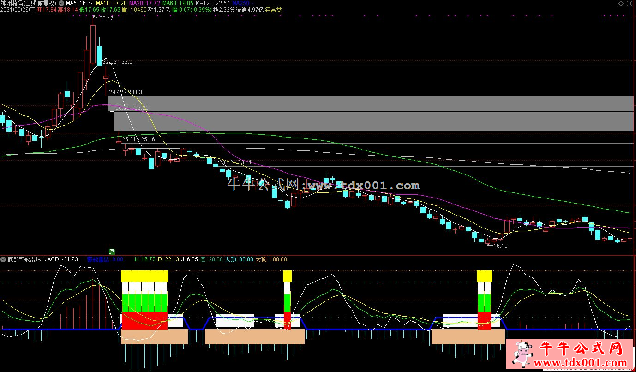Click the MACD: -21.93 value

click(60, 259)
